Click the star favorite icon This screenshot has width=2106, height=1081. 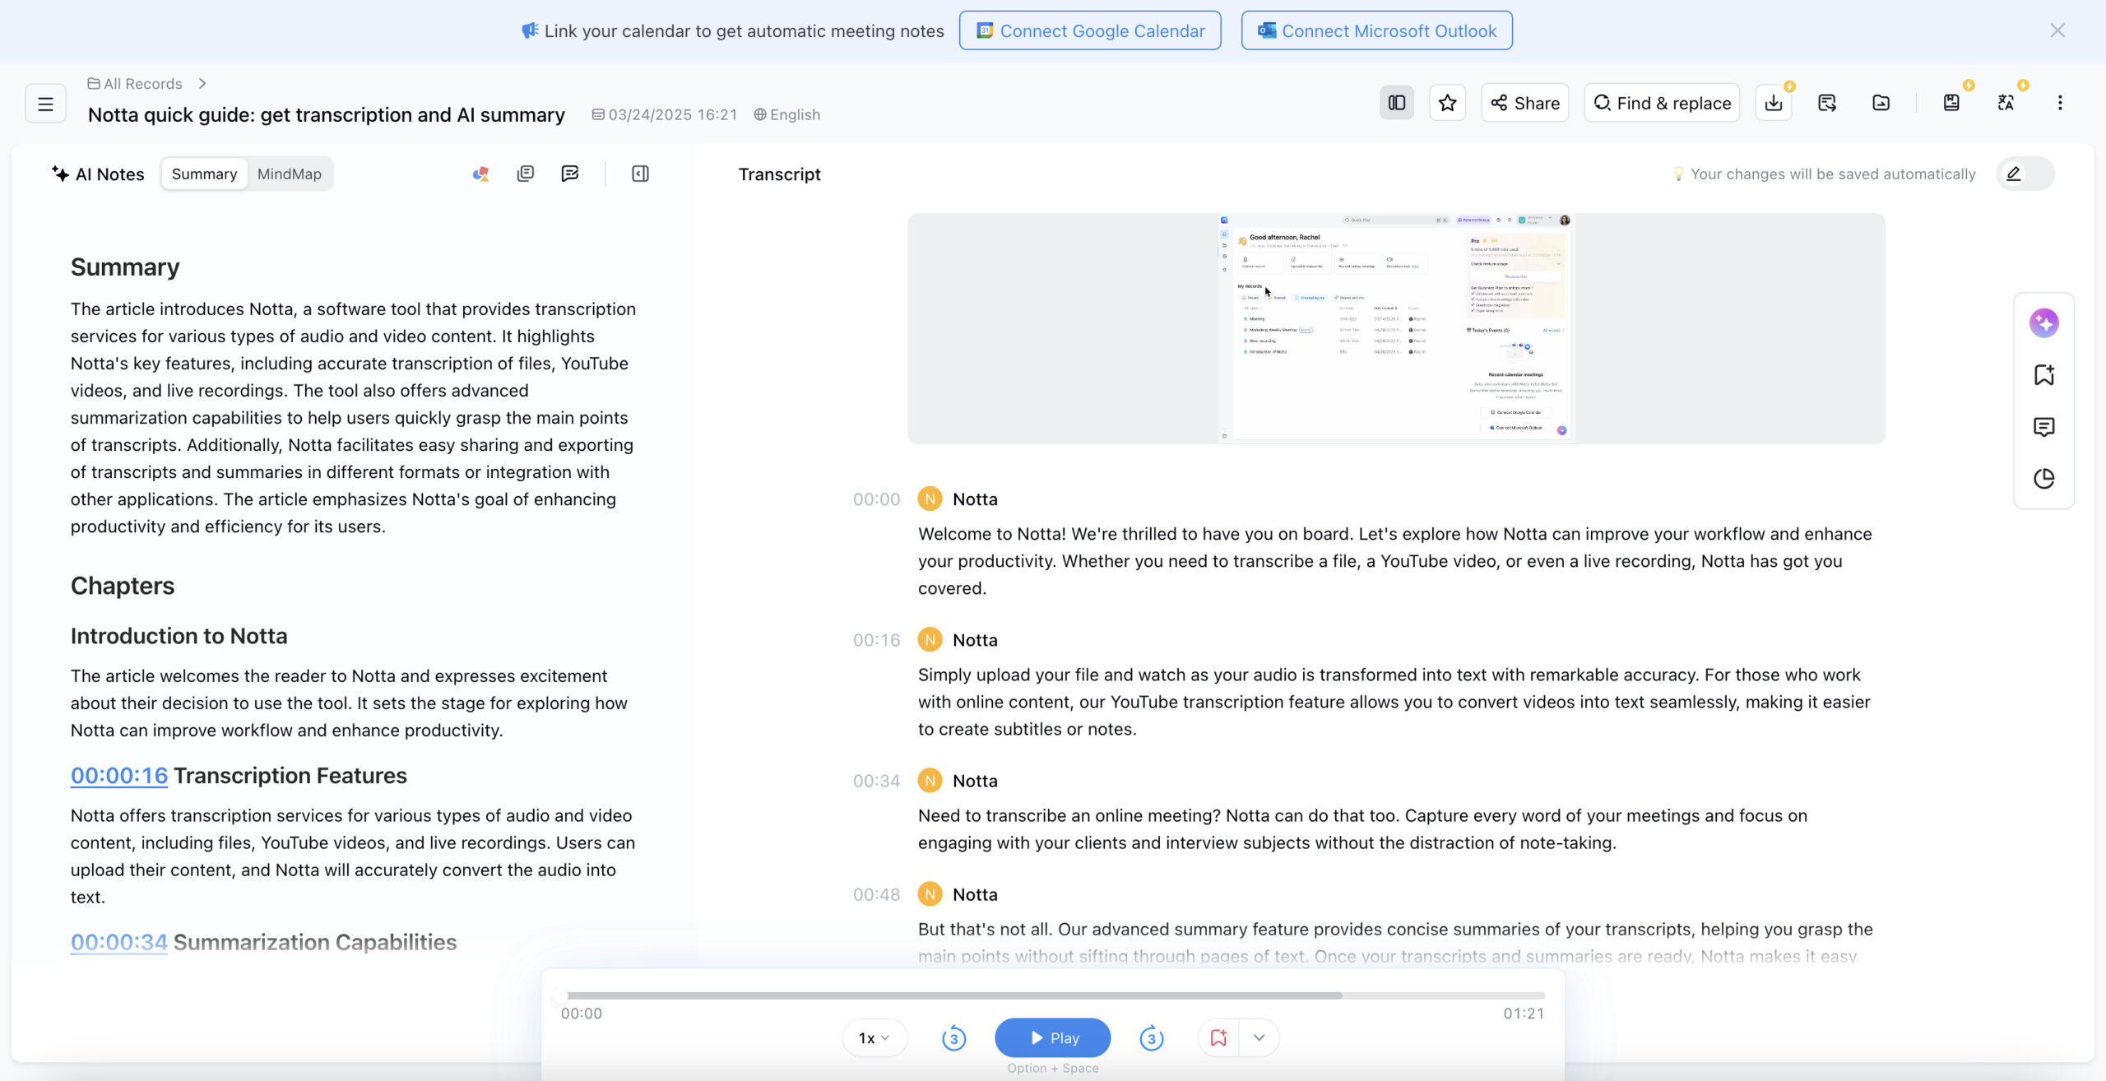click(1447, 103)
